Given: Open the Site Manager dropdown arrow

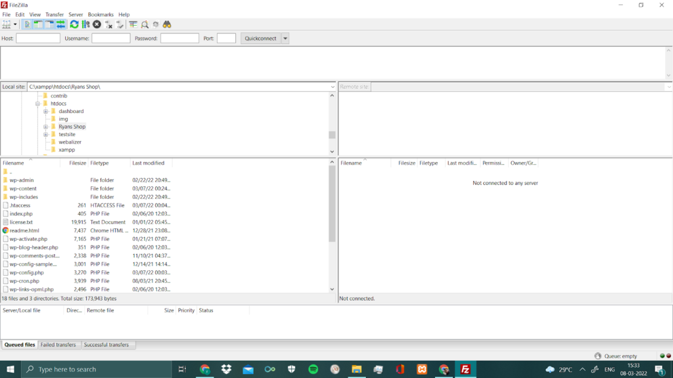Looking at the screenshot, I should pyautogui.click(x=15, y=24).
